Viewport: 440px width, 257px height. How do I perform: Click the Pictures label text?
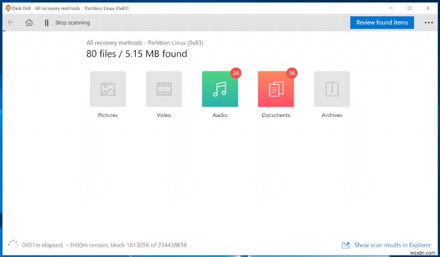point(108,115)
